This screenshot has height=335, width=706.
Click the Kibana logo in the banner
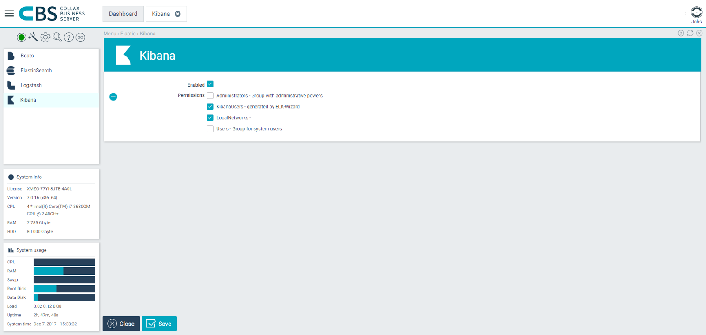(x=123, y=56)
